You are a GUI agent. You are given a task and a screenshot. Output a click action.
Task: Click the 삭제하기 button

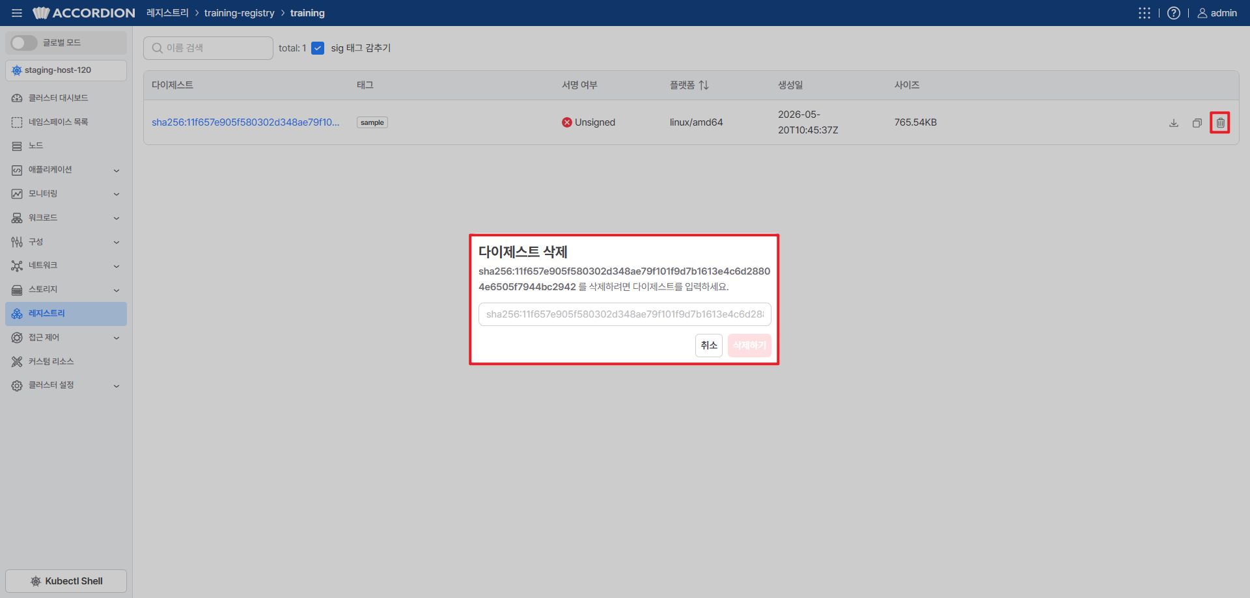point(749,346)
